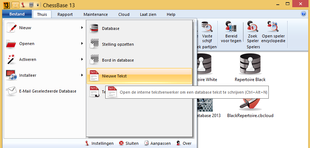This screenshot has height=148, width=310.
Task: Click the Aanpassen button
Action: pyautogui.click(x=157, y=143)
